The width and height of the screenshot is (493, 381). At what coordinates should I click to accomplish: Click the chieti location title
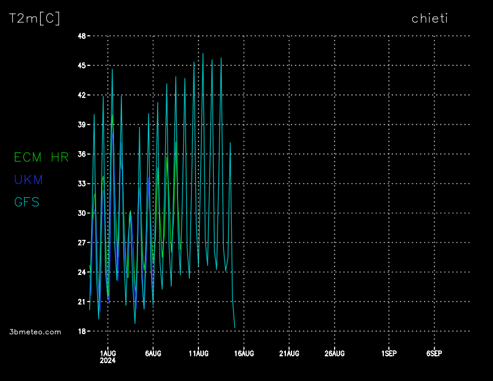(430, 18)
